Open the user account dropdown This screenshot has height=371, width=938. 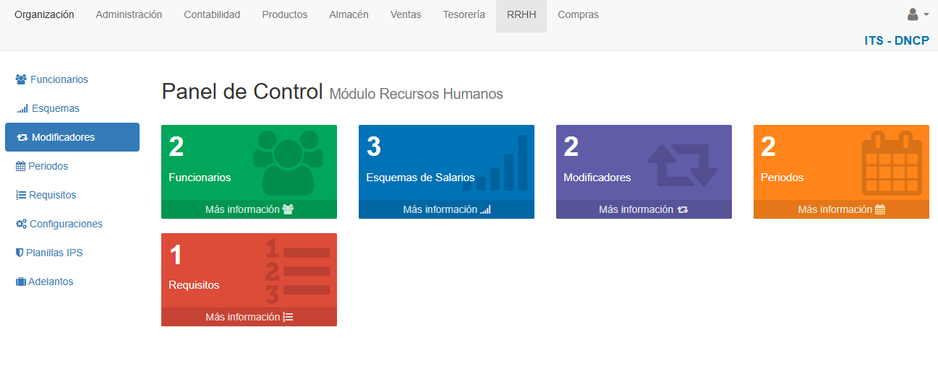917,14
